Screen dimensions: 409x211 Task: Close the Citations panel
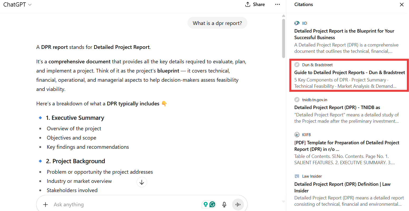pos(402,4)
